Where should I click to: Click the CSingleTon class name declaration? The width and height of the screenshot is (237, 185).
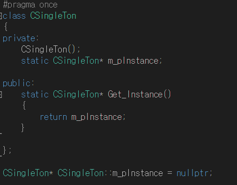pyautogui.click(x=53, y=16)
